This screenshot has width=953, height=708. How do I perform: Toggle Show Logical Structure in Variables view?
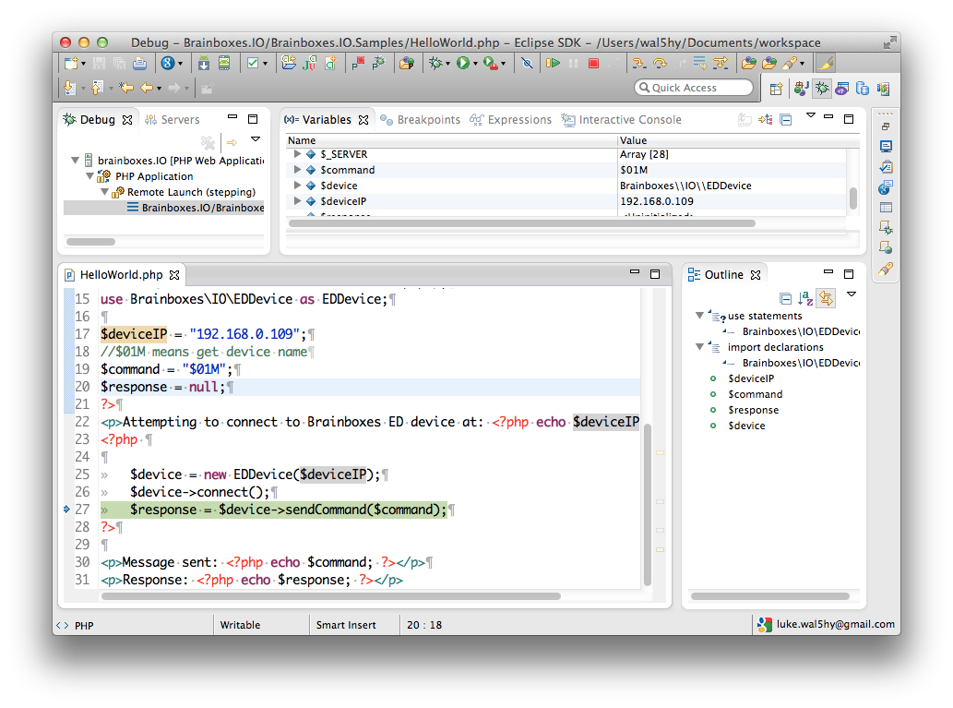(x=765, y=119)
